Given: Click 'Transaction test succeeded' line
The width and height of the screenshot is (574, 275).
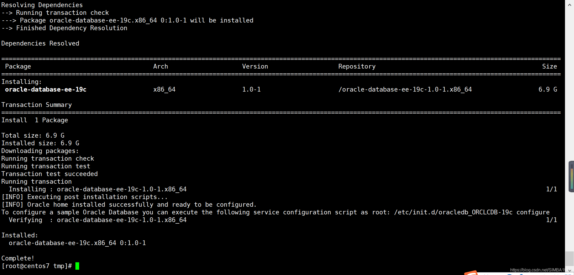Looking at the screenshot, I should tap(49, 174).
